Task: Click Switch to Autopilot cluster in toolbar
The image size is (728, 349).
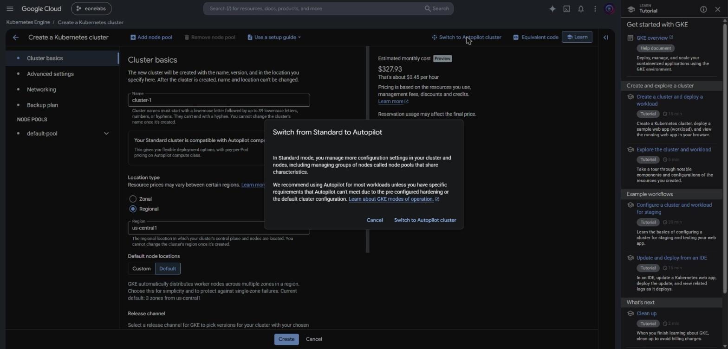Action: 467,37
